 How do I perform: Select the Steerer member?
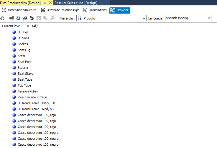23,68
